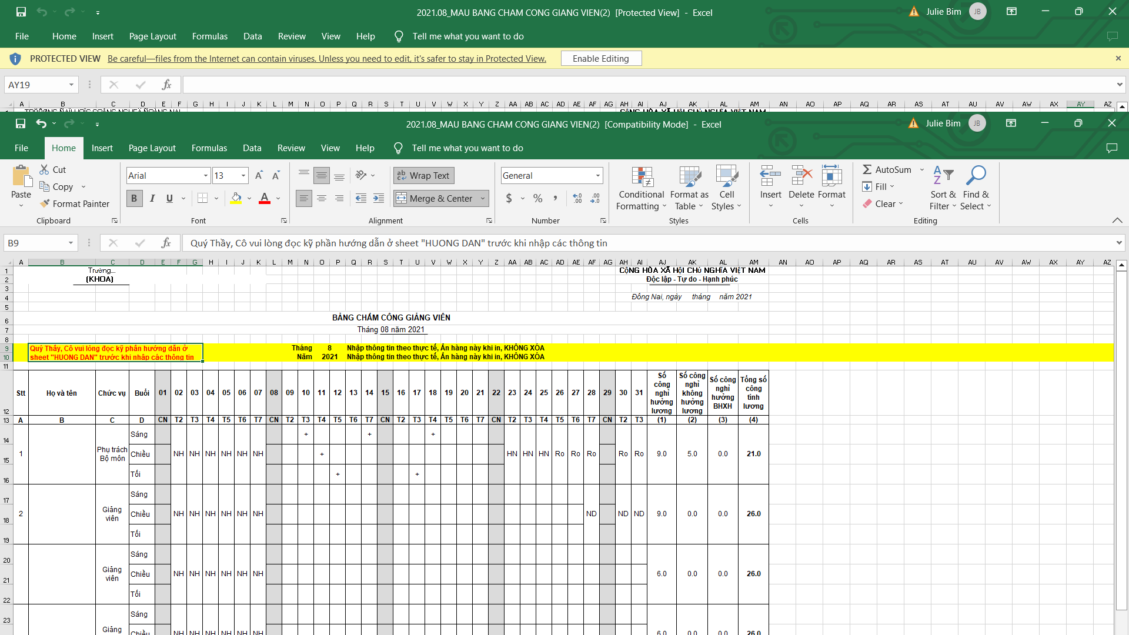Click the Percent Style icon
The height and width of the screenshot is (635, 1129).
coord(537,199)
